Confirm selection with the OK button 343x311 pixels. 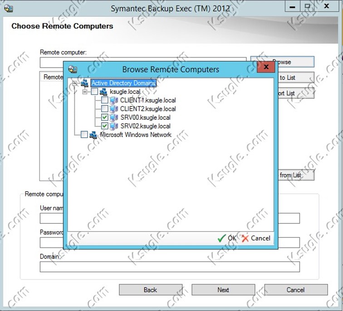[x=227, y=238]
